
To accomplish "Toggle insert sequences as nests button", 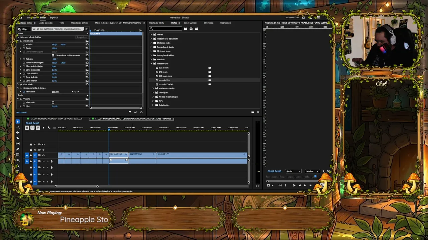I will click(x=27, y=128).
